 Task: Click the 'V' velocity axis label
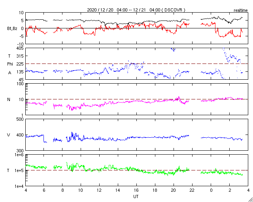(8, 135)
